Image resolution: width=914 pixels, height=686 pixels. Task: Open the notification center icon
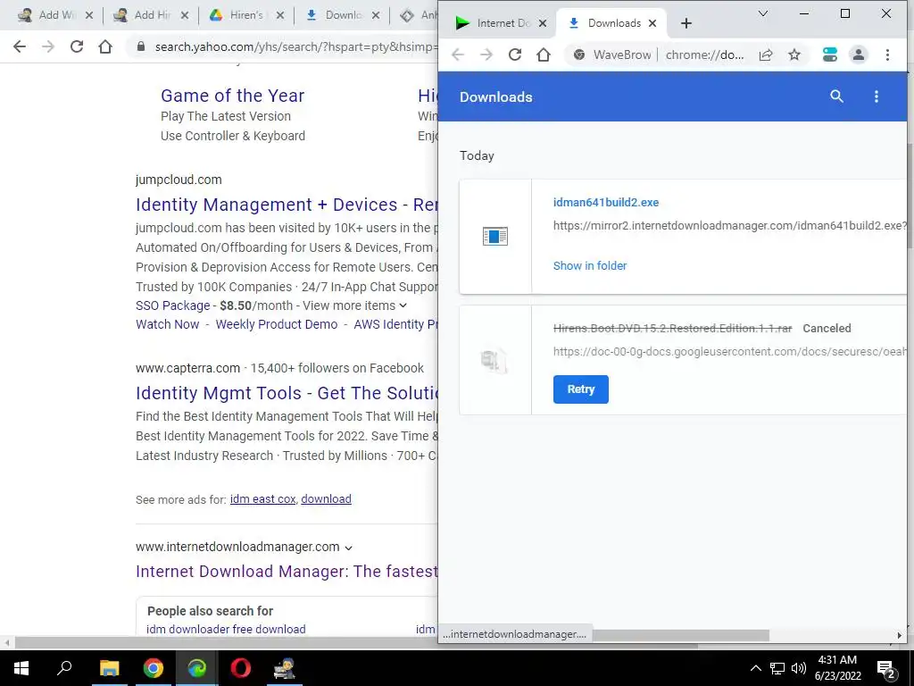pyautogui.click(x=886, y=670)
